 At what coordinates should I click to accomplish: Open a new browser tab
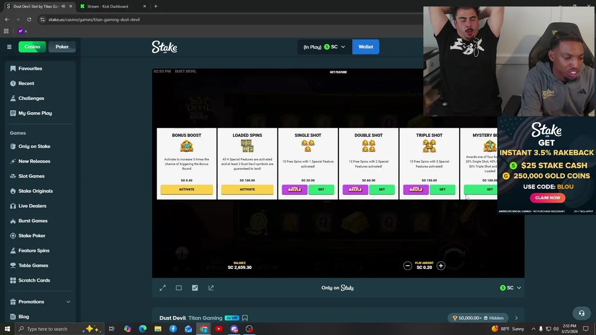156,7
